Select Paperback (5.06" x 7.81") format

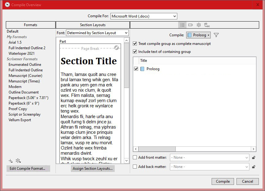(x=29, y=98)
